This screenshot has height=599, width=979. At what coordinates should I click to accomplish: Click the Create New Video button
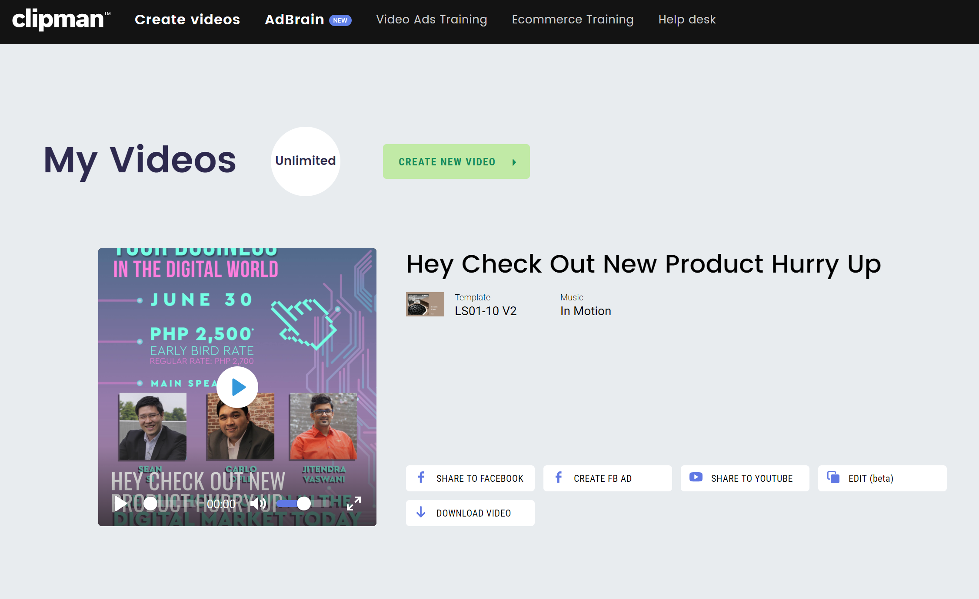447,161
